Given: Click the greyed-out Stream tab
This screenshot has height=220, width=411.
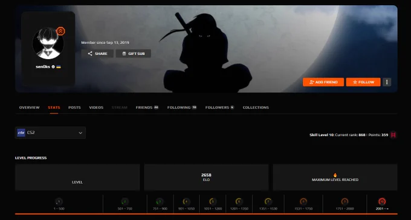Looking at the screenshot, I should [x=120, y=107].
